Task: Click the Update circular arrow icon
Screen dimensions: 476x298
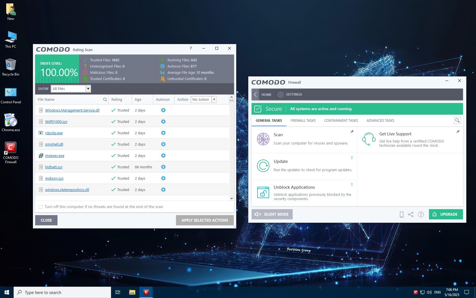Action: [x=263, y=166]
